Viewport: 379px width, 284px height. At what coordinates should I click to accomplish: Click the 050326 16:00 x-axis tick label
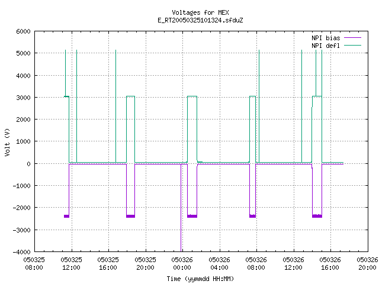330,263
